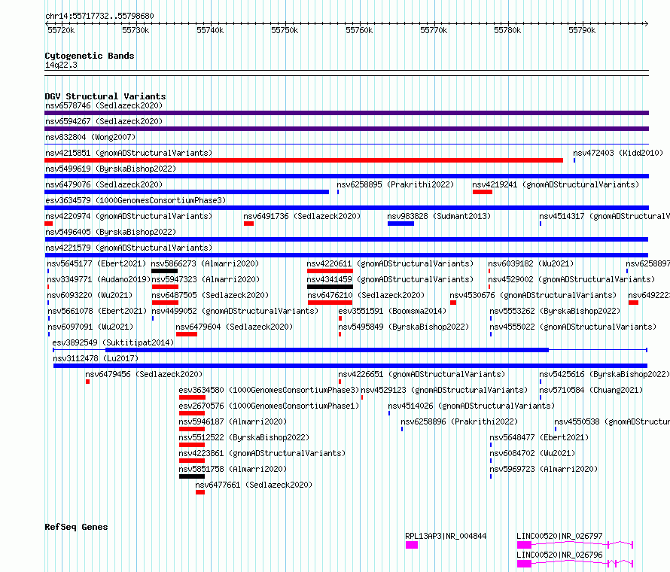Select nsv4221579 (gnomADStructuralVariants) label
Screen dimensions: 670x572
tap(129, 248)
